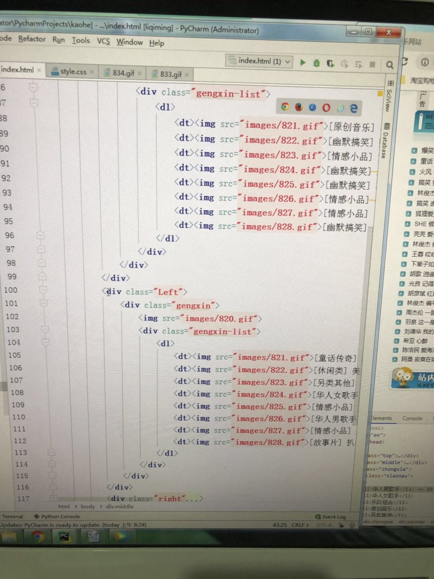Switch to Console tab in browser DevTools
The image size is (434, 579).
[412, 418]
